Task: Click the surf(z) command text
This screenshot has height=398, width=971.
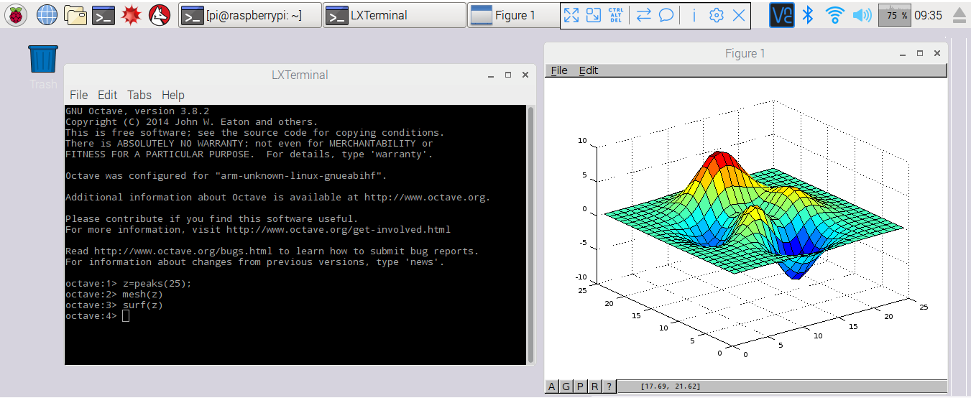Action: click(143, 305)
